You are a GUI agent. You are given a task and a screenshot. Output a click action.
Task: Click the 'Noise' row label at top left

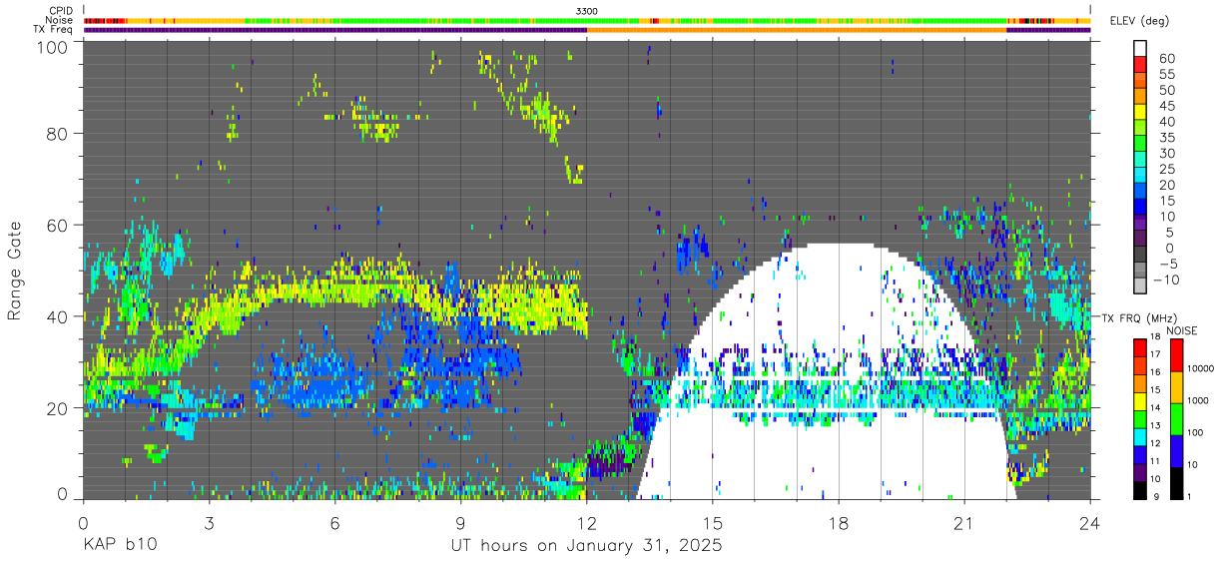[x=60, y=20]
